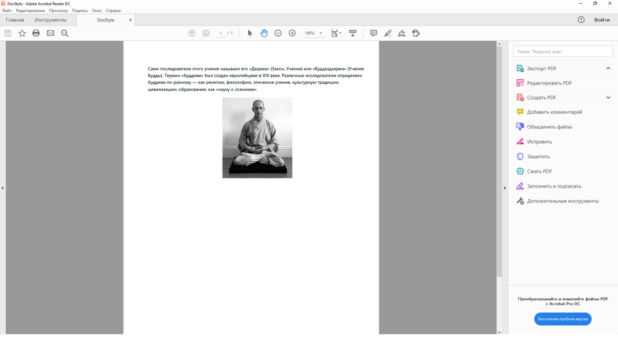Click the word «Дхарма» in the paragraph
The image size is (618, 348).
point(259,69)
